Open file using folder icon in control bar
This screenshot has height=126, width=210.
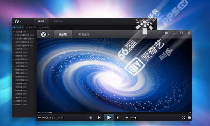(x=189, y=118)
